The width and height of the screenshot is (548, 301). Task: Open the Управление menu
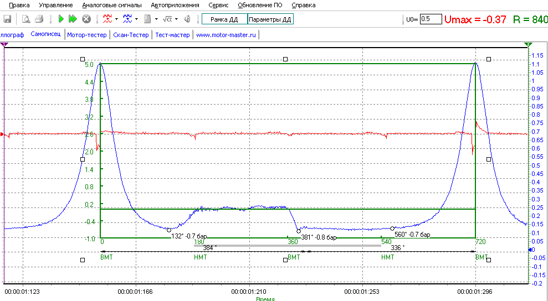(x=56, y=5)
